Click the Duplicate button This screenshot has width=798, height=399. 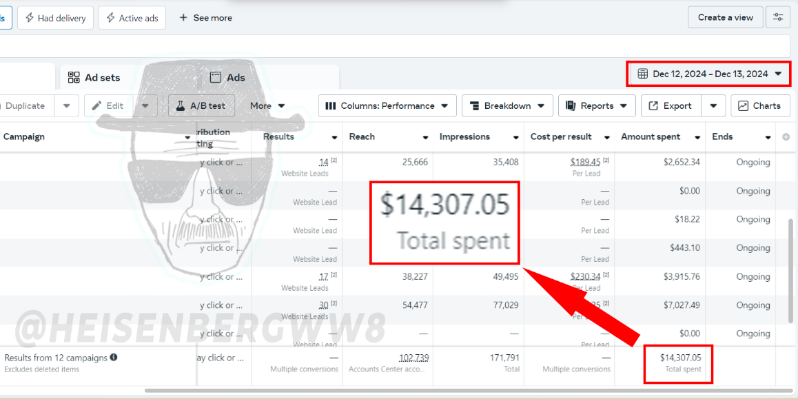(x=25, y=106)
